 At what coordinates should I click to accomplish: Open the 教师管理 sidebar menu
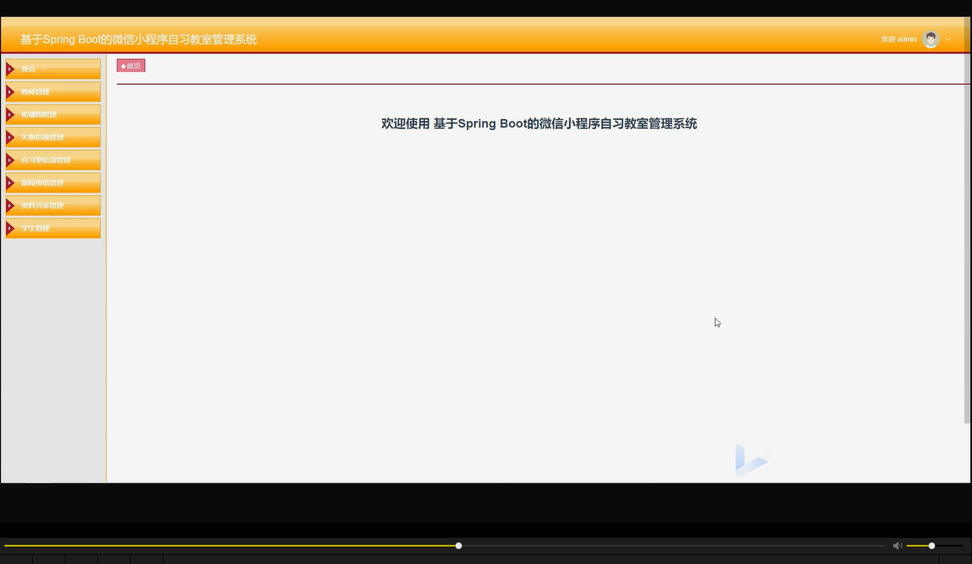53,92
